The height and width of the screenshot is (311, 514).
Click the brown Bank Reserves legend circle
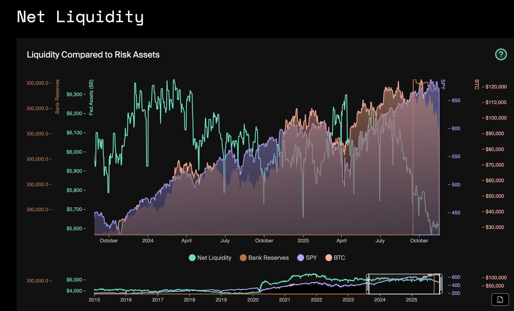[x=243, y=258]
